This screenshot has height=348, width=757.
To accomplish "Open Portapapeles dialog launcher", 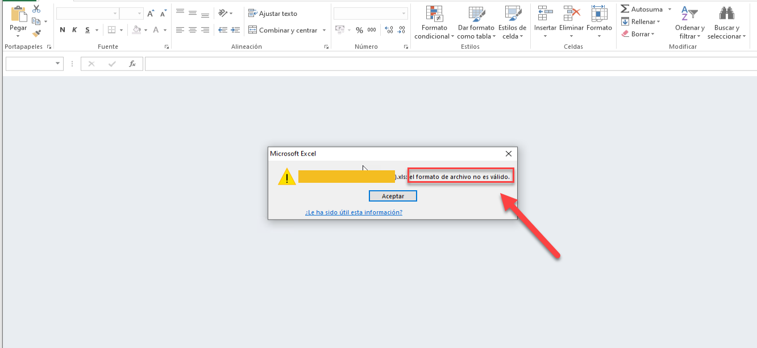I will point(49,47).
